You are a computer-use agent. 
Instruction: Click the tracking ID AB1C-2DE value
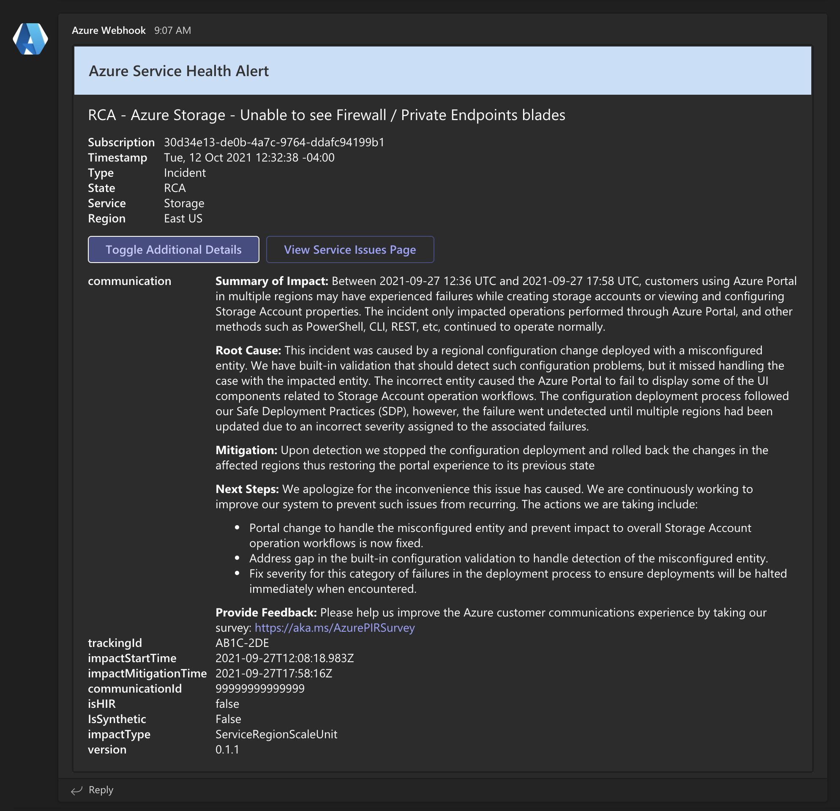point(242,643)
